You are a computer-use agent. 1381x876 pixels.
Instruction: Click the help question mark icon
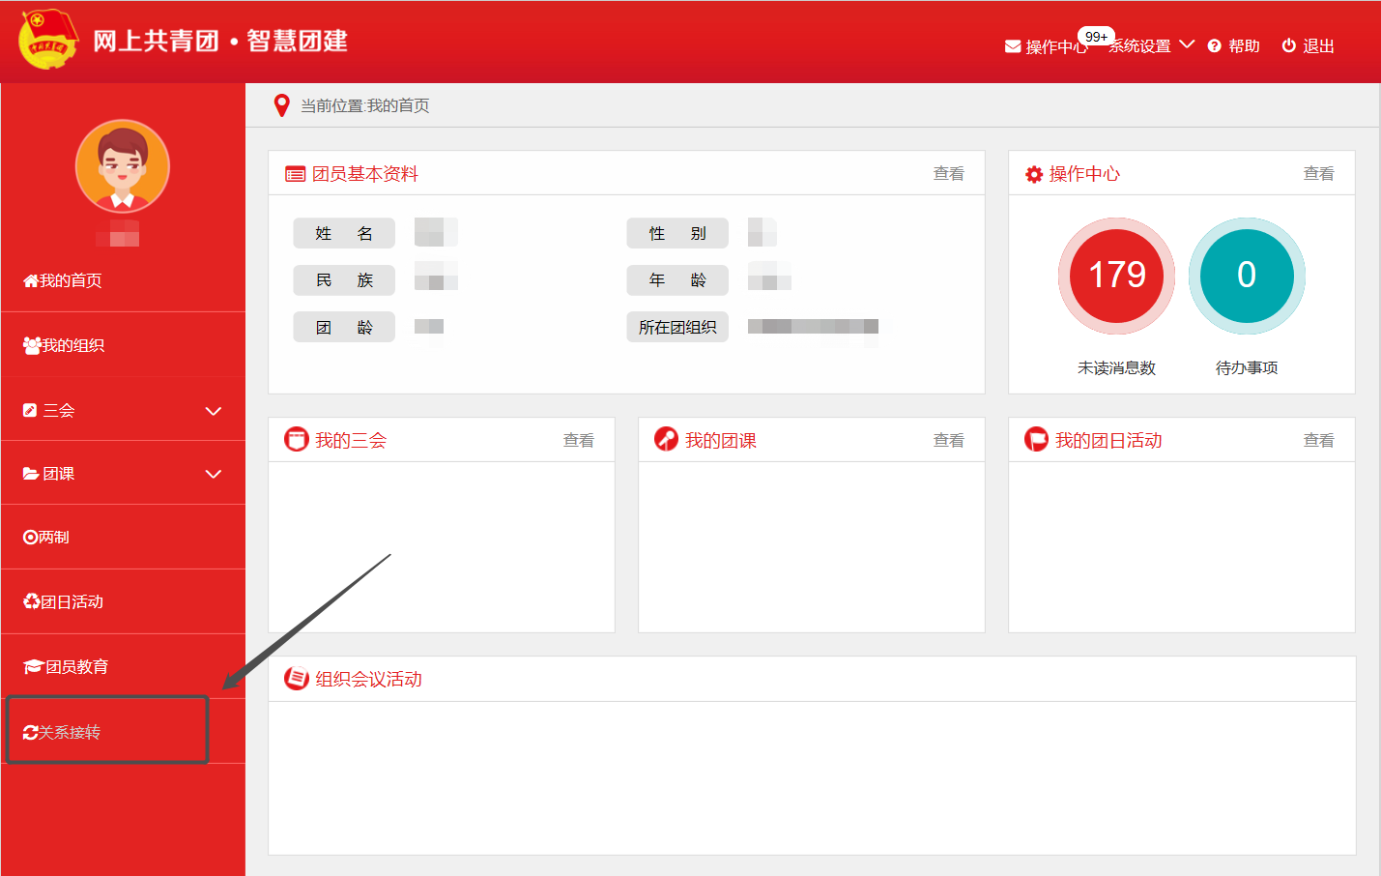point(1215,46)
